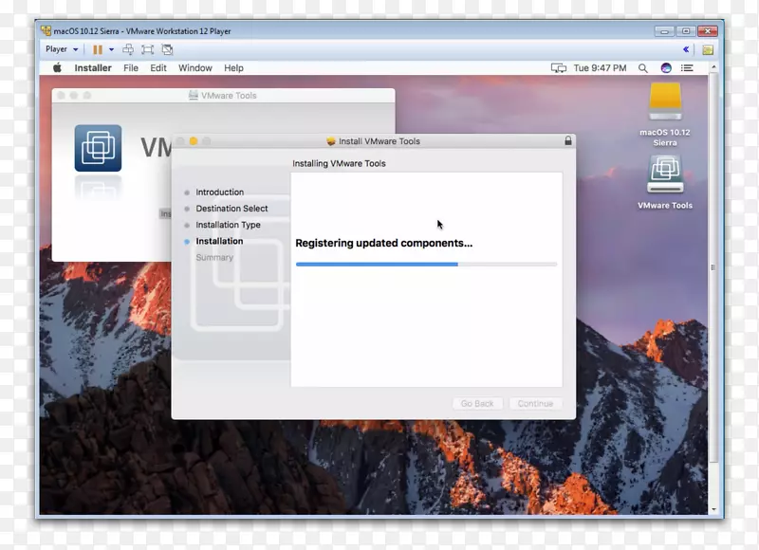Activate Siri from the menu bar

(665, 68)
